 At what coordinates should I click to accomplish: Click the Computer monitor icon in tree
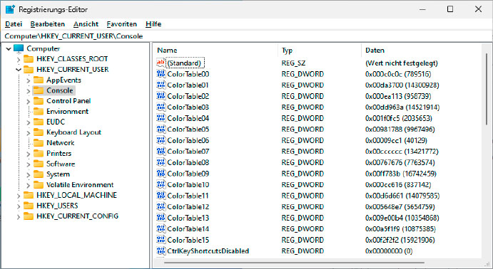click(19, 48)
